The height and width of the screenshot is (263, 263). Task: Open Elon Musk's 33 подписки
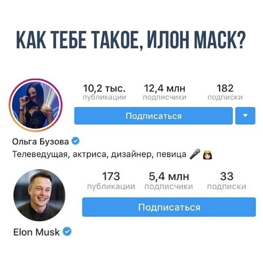227,180
